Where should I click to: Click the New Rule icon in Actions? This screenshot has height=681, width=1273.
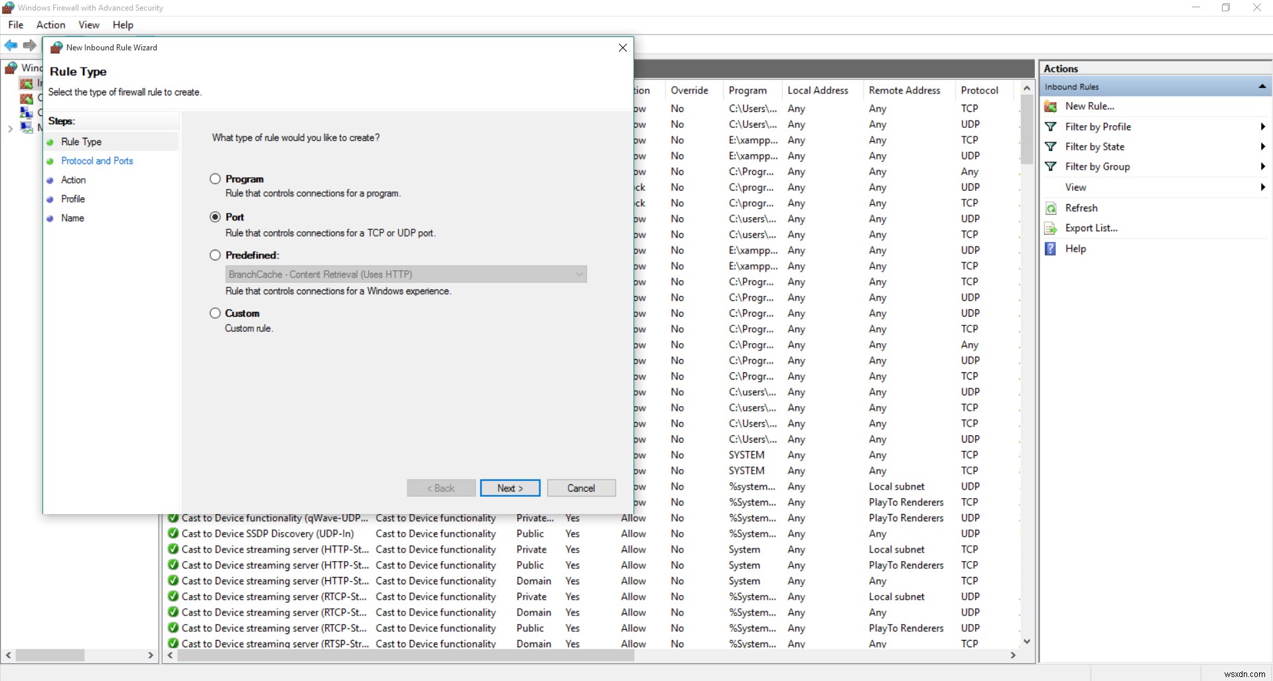[x=1051, y=107]
